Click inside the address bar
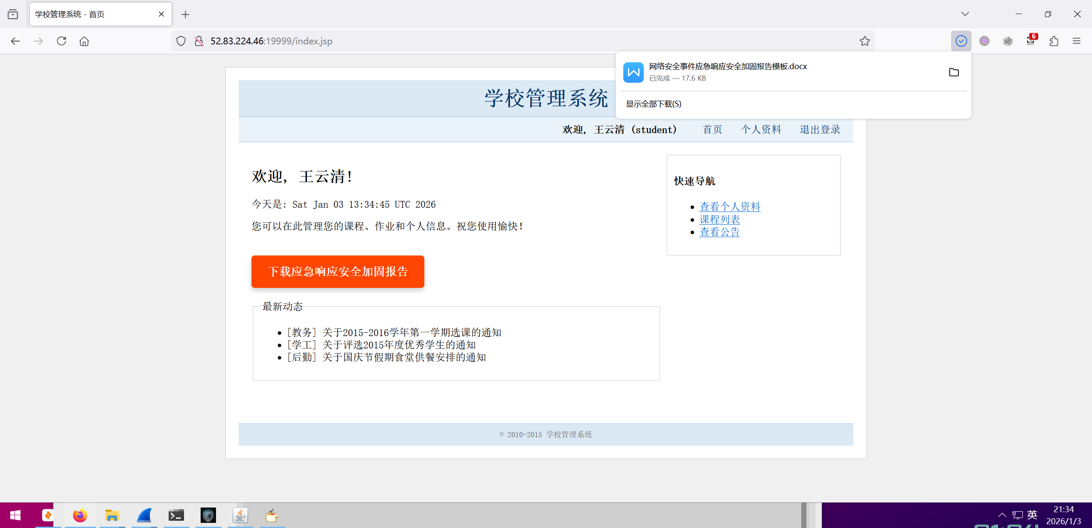 [384, 41]
